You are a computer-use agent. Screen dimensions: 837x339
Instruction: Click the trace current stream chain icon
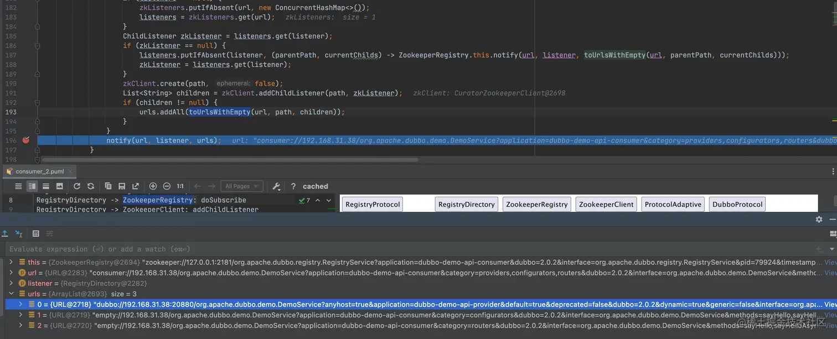50,233
